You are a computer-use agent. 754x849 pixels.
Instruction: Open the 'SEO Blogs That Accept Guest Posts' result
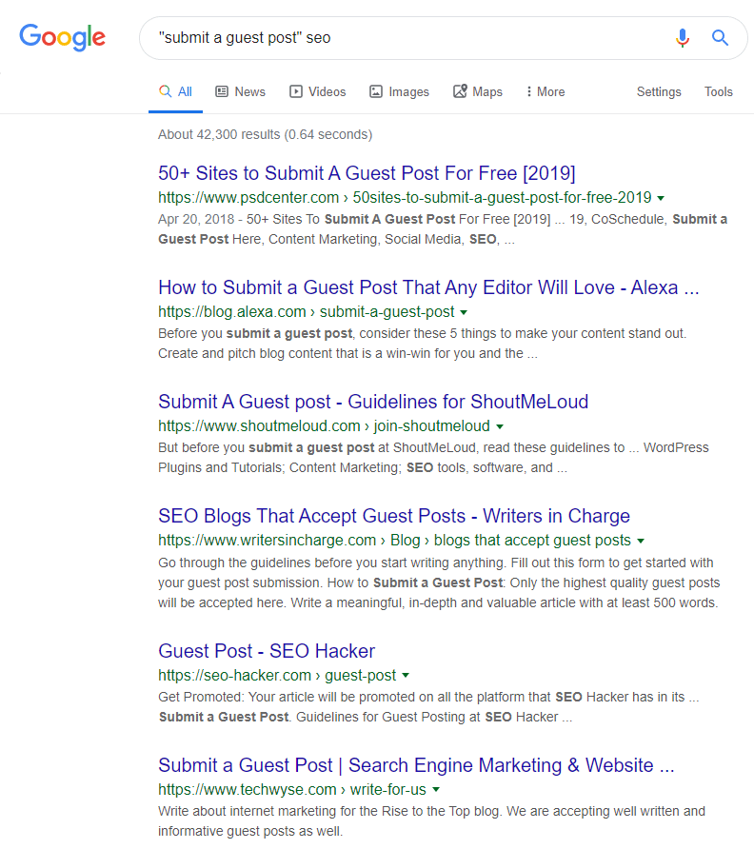coord(394,515)
